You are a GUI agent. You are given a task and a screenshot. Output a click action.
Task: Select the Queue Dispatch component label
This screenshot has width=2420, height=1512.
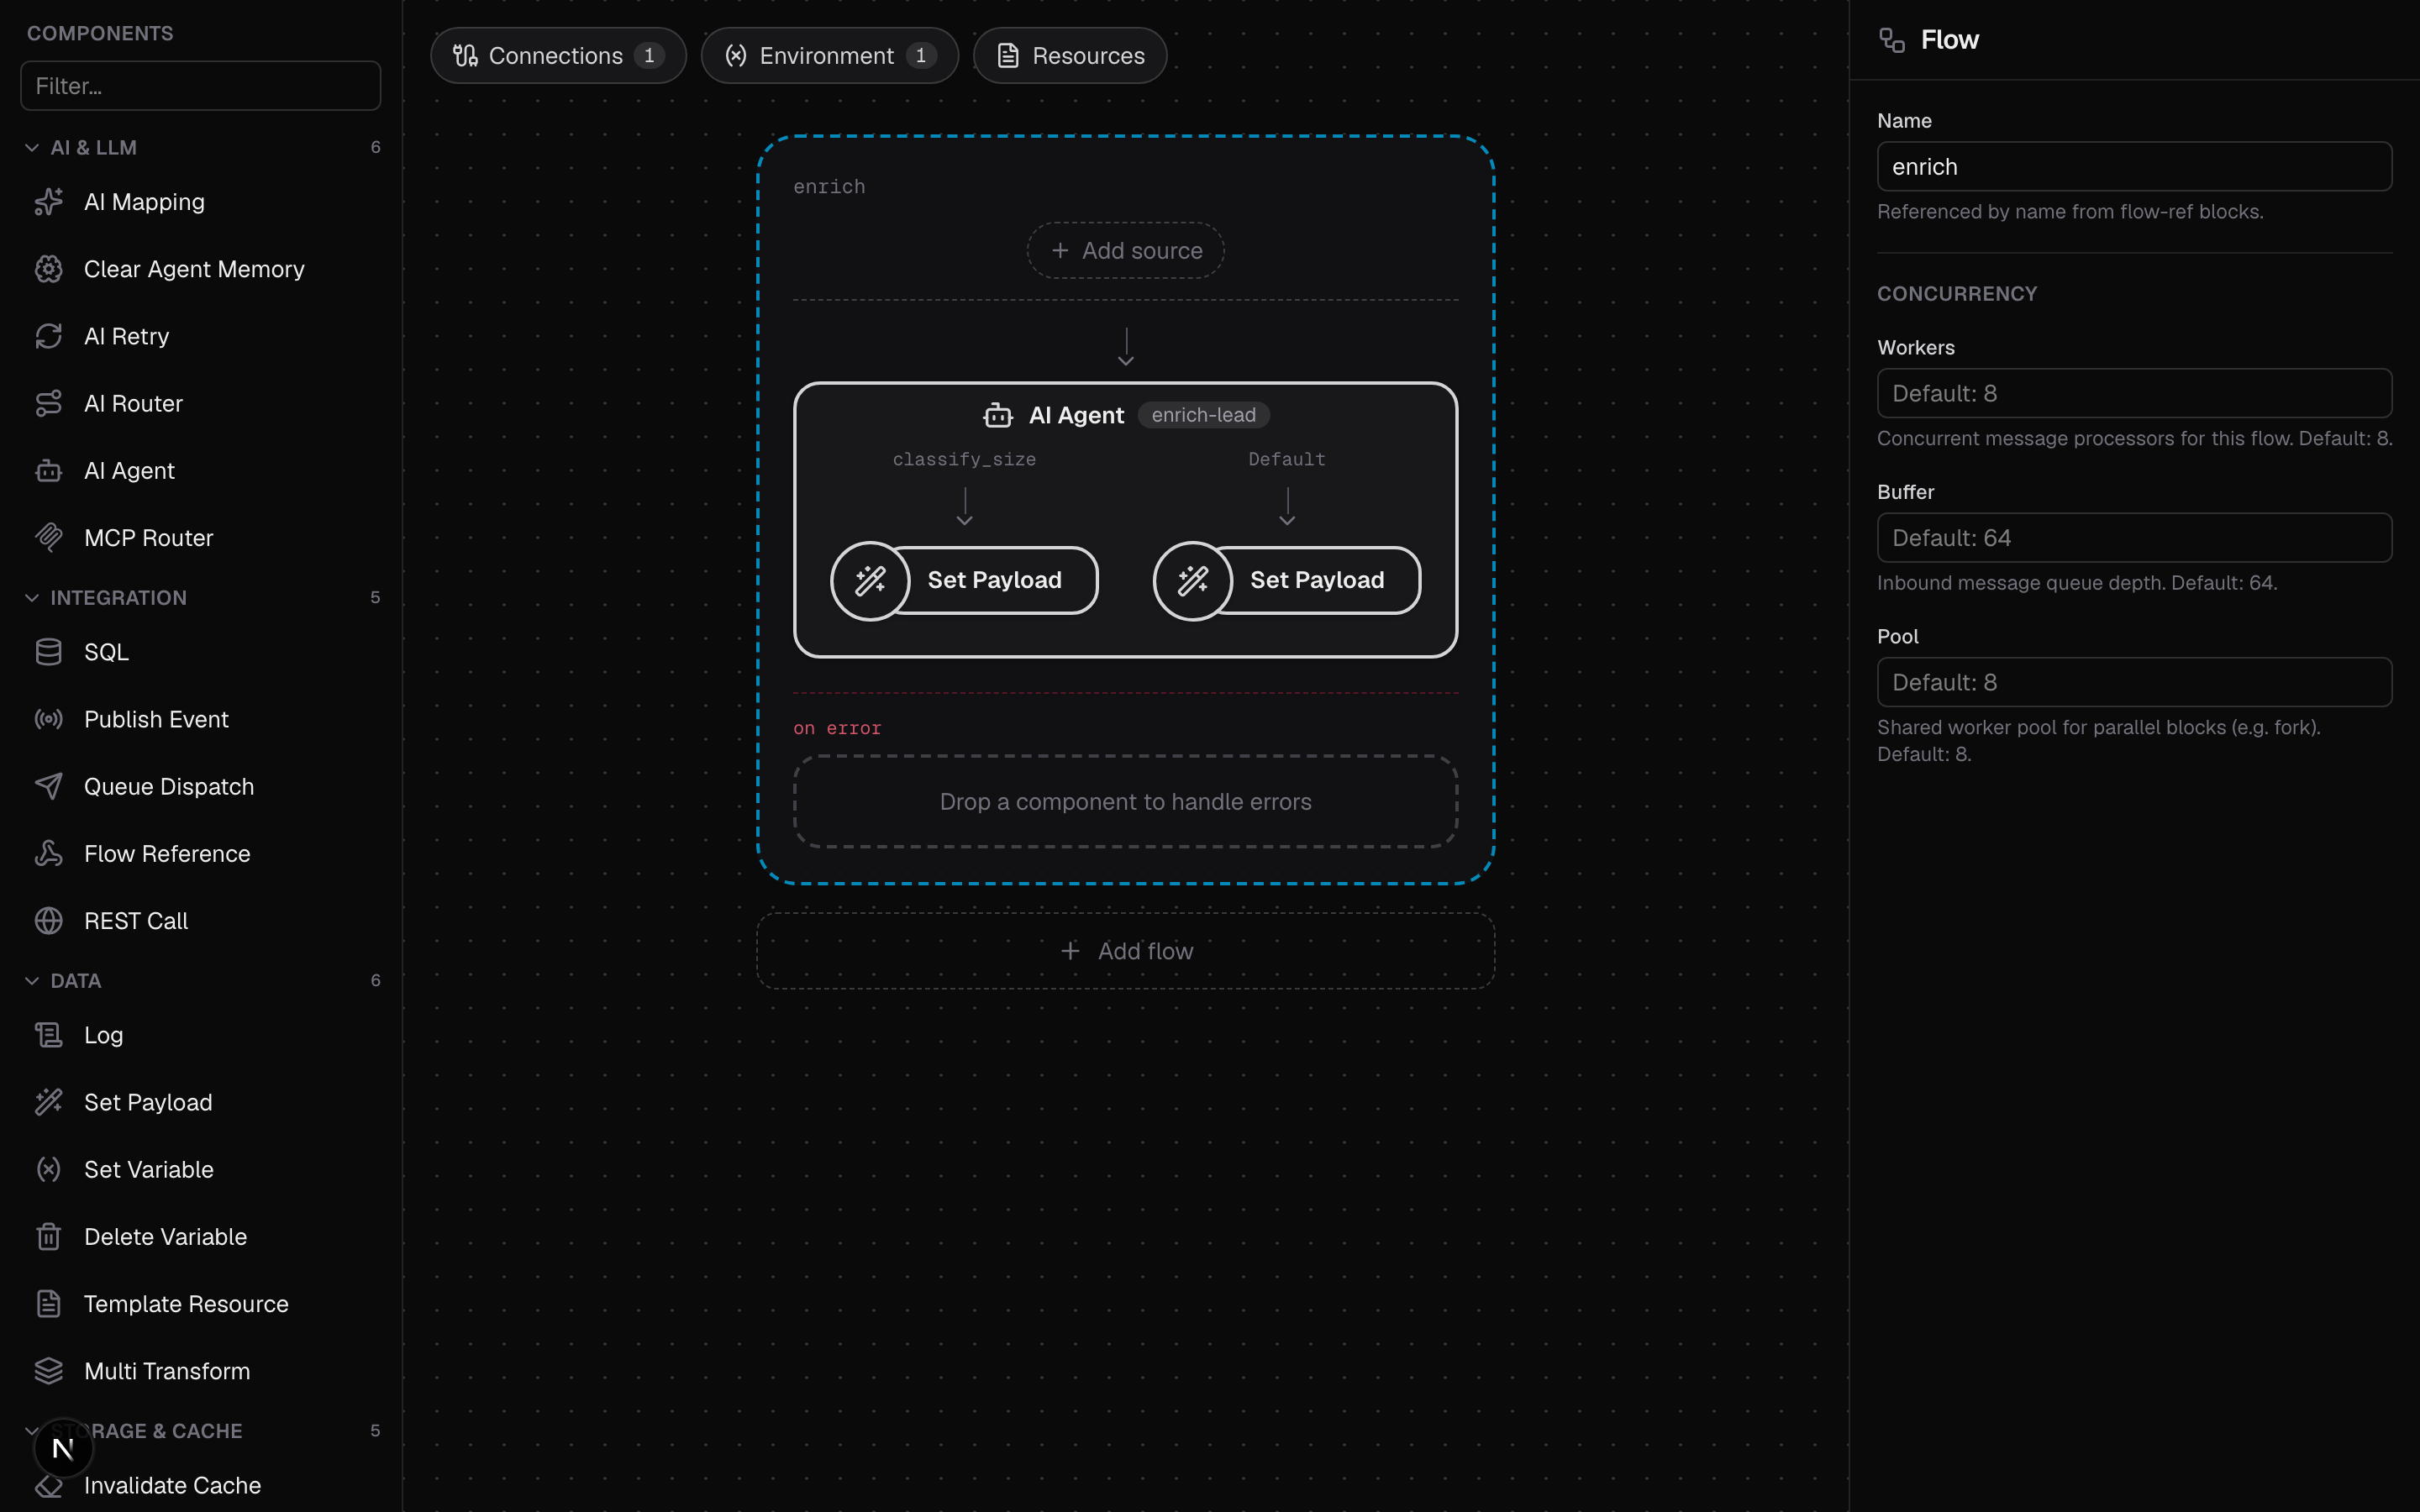pos(169,786)
